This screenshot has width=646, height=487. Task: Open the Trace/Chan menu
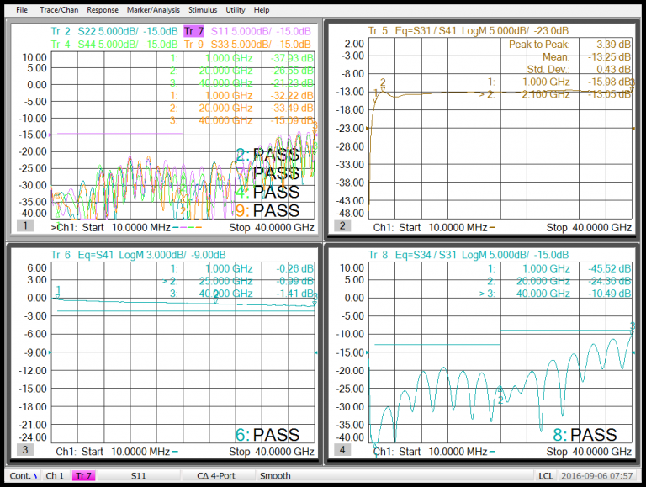tap(59, 10)
